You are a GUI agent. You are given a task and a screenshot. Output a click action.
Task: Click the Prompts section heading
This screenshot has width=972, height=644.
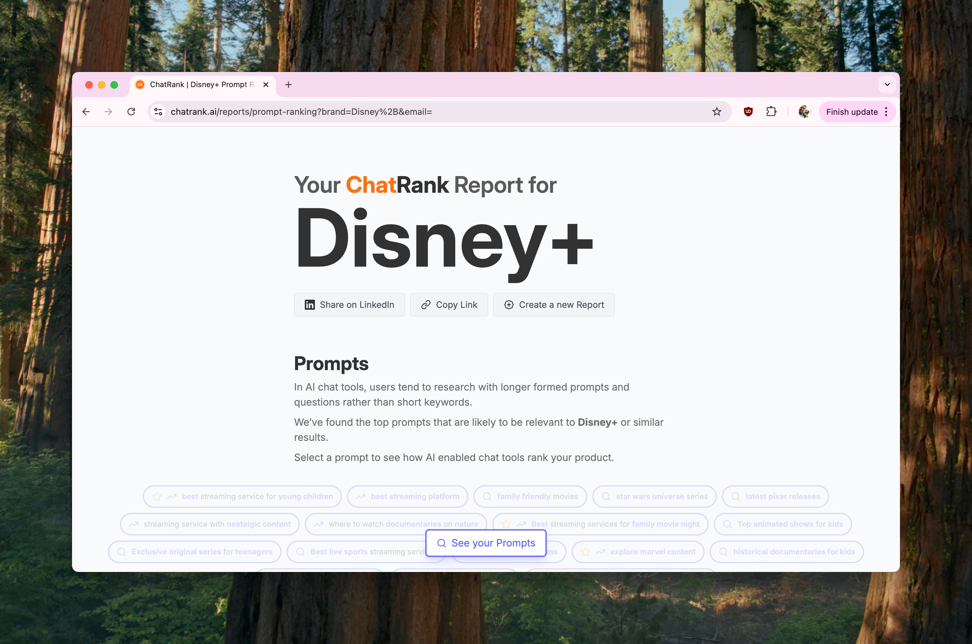click(x=331, y=364)
